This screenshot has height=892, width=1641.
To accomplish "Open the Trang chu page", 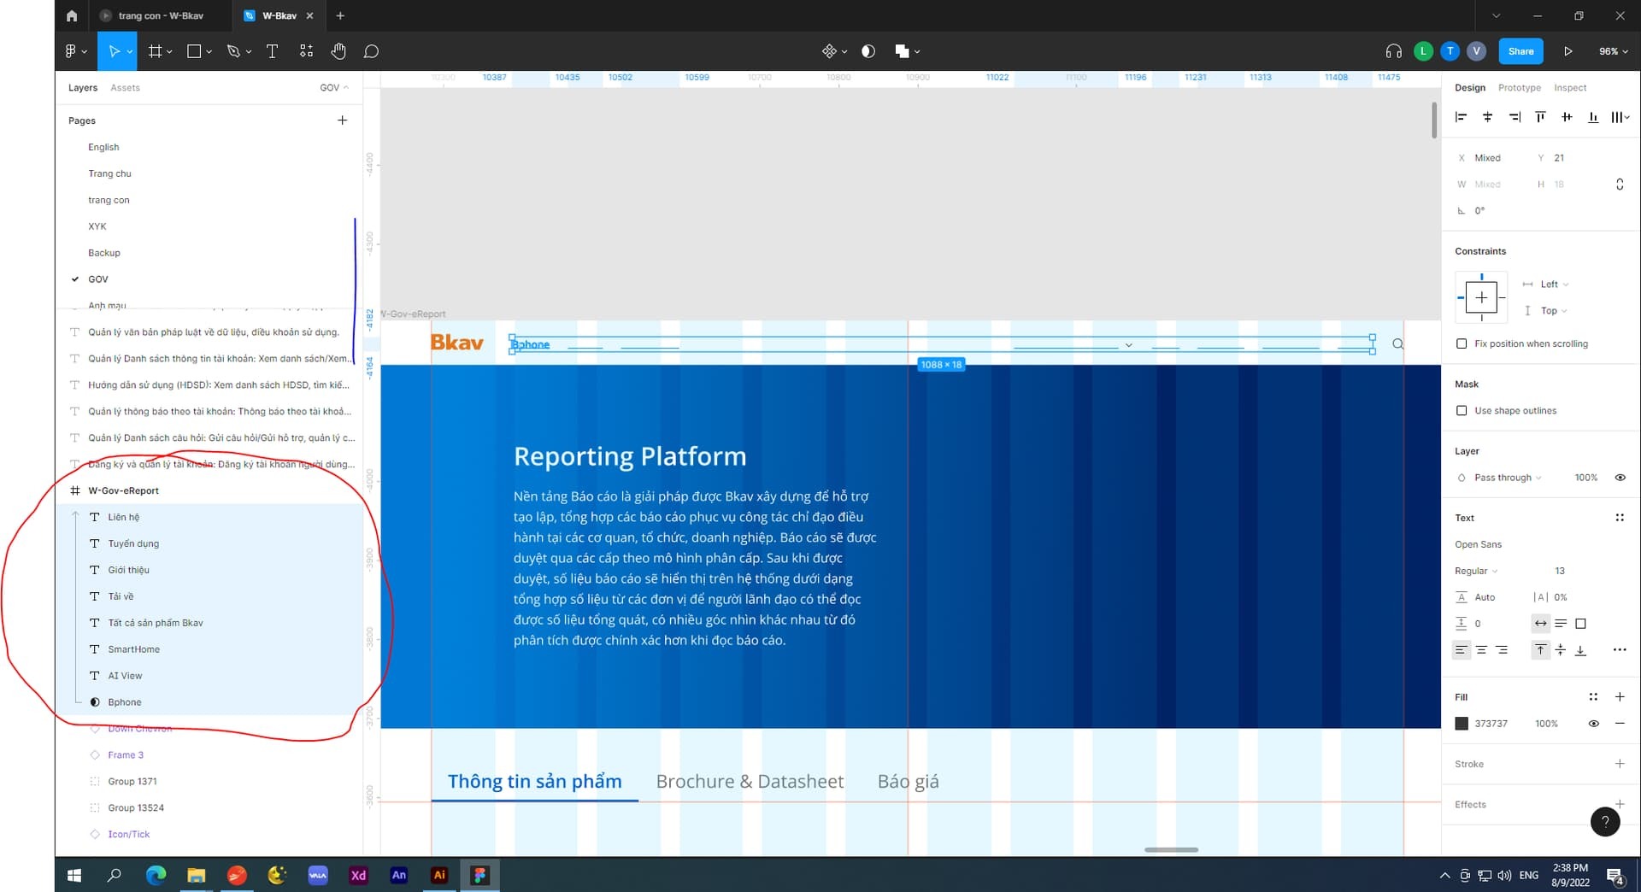I will (109, 173).
